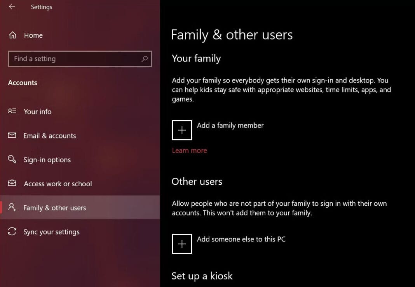
Task: Open Sign-in options via the key icon
Action: point(12,159)
